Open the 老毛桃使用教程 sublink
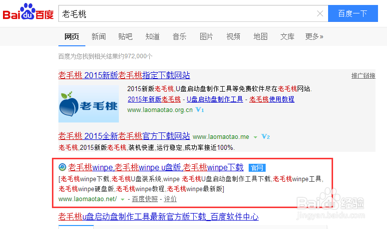This screenshot has height=229, width=387. (x=272, y=99)
